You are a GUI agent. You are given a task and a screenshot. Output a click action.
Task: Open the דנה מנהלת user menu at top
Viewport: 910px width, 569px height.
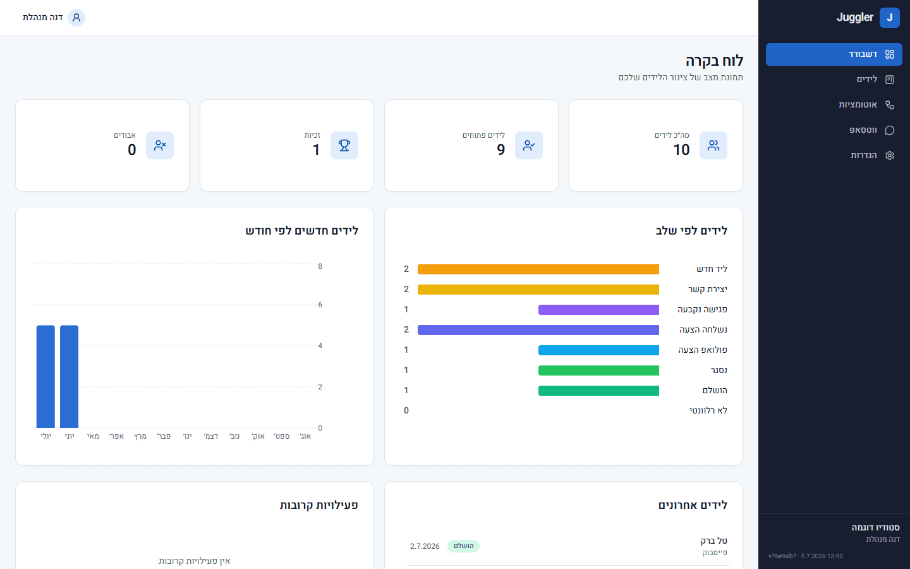54,18
